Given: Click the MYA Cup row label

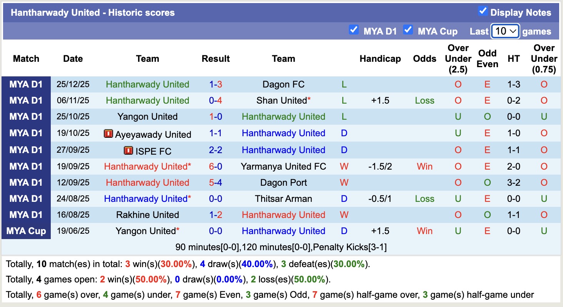Looking at the screenshot, I should pyautogui.click(x=26, y=231).
